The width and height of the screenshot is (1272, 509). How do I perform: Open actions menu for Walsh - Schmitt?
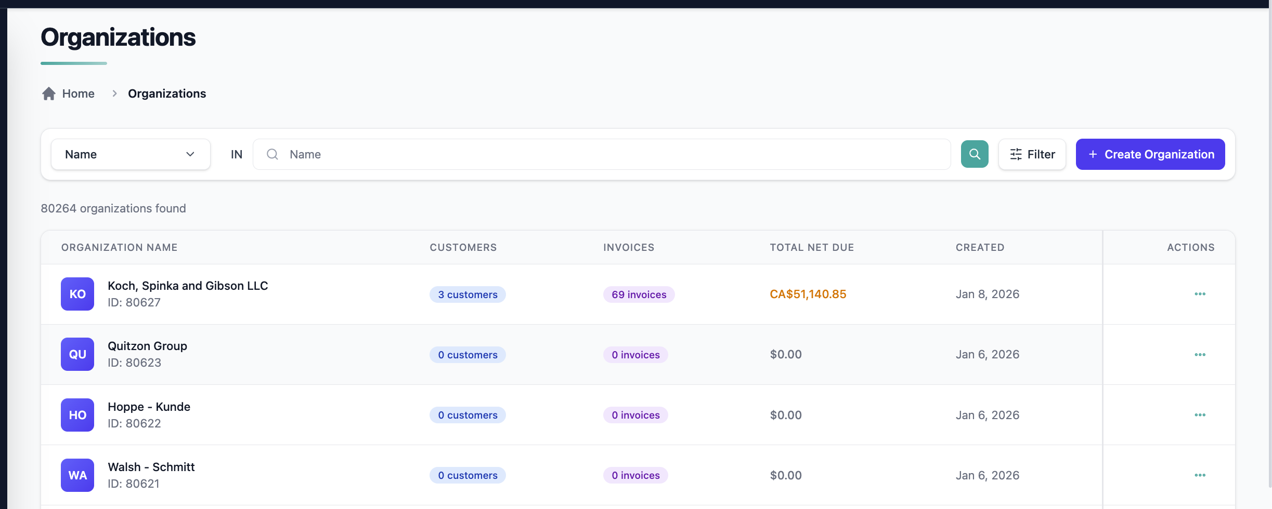[x=1200, y=475]
